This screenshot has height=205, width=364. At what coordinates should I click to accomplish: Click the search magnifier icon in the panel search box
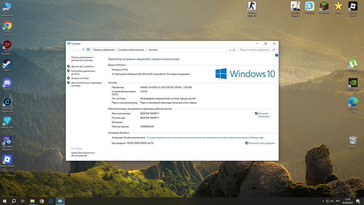click(x=273, y=50)
